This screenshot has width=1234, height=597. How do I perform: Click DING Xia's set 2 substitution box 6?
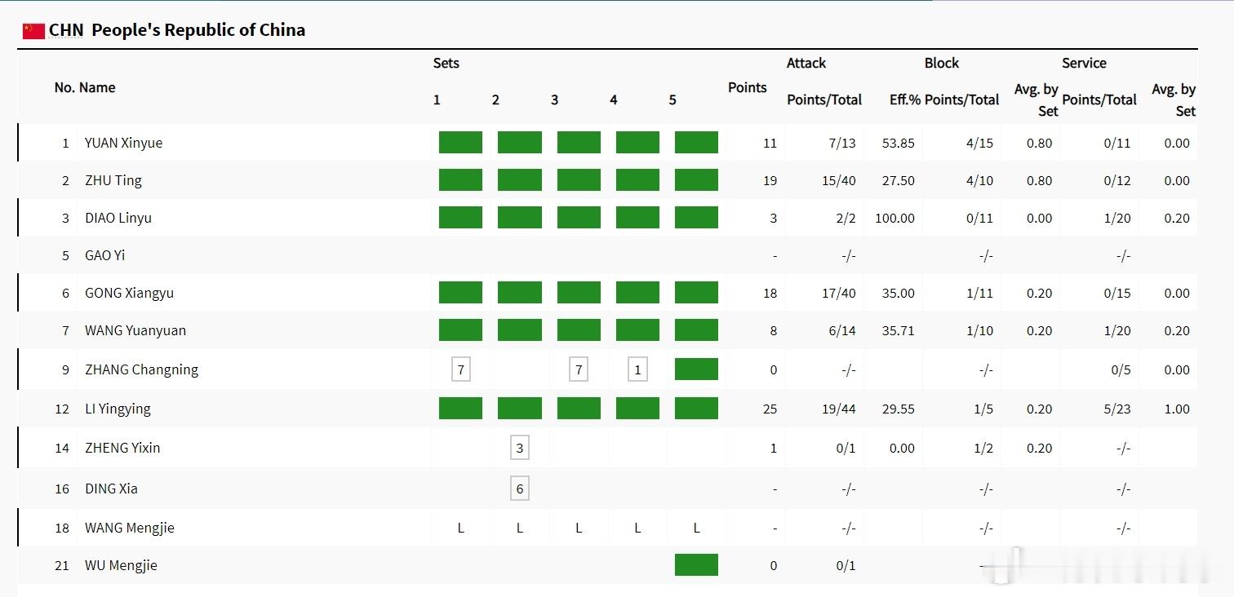click(x=520, y=489)
